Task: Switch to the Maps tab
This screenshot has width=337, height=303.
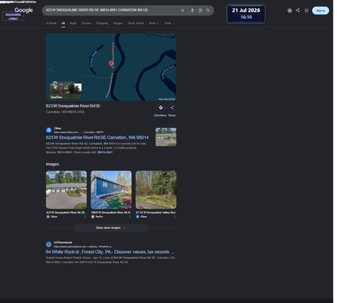Action: click(73, 23)
